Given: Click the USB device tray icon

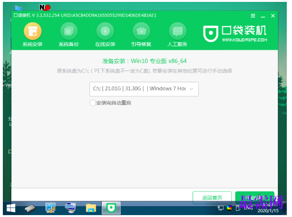Looking at the screenshot, I should pos(238,208).
